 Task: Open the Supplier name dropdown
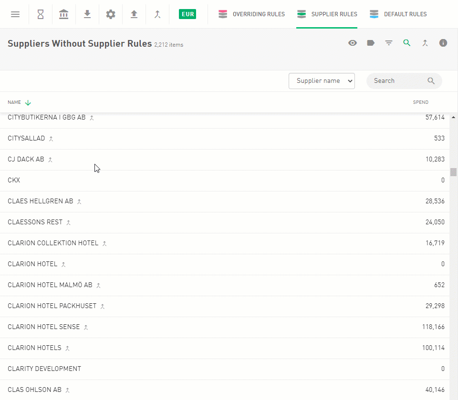tap(322, 81)
